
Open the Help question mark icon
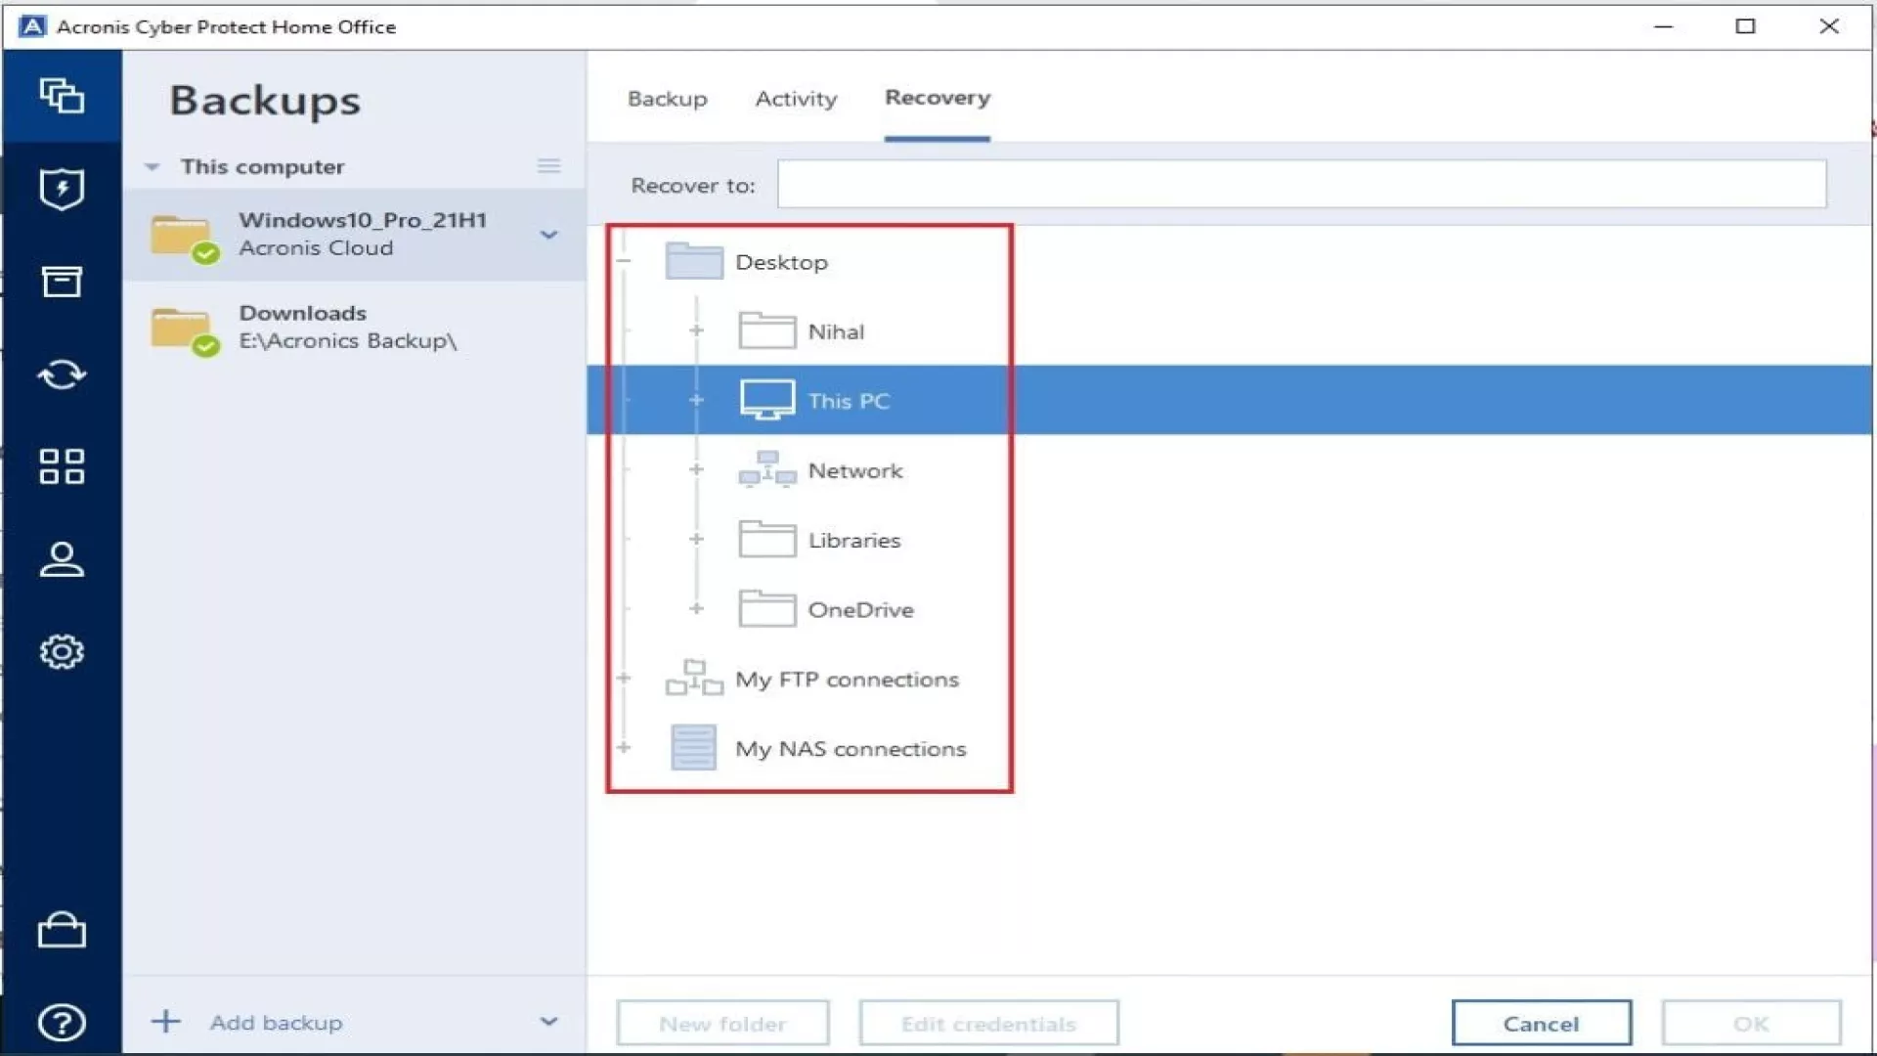point(62,1023)
